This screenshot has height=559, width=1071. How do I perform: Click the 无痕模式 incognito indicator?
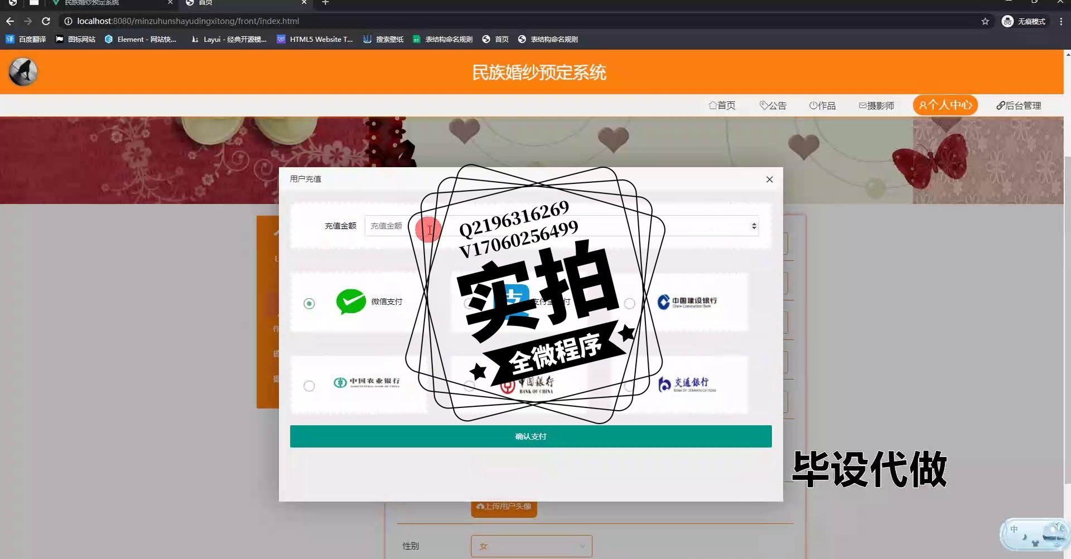tap(1024, 21)
